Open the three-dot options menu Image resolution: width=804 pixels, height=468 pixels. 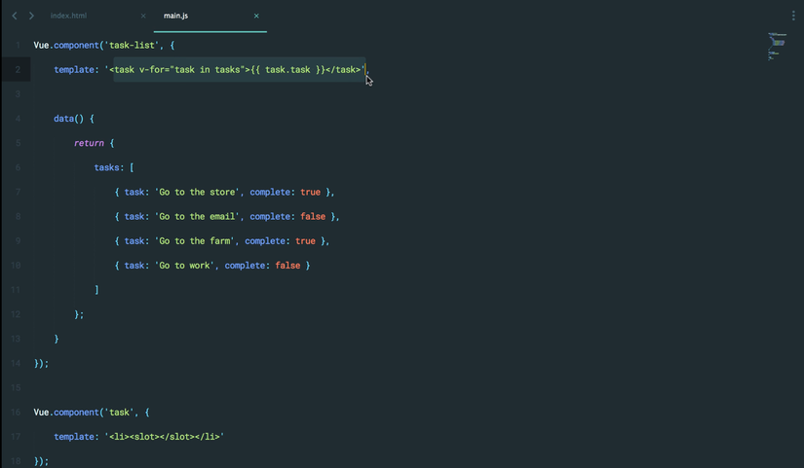pyautogui.click(x=793, y=16)
